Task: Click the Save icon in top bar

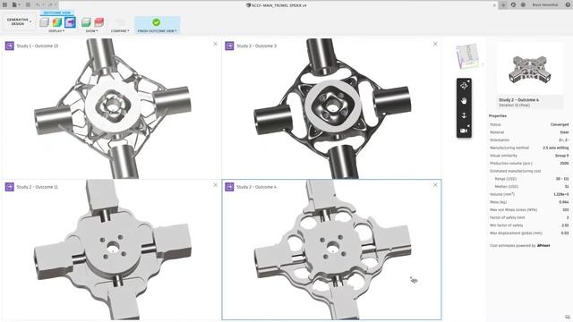Action: (28, 4)
